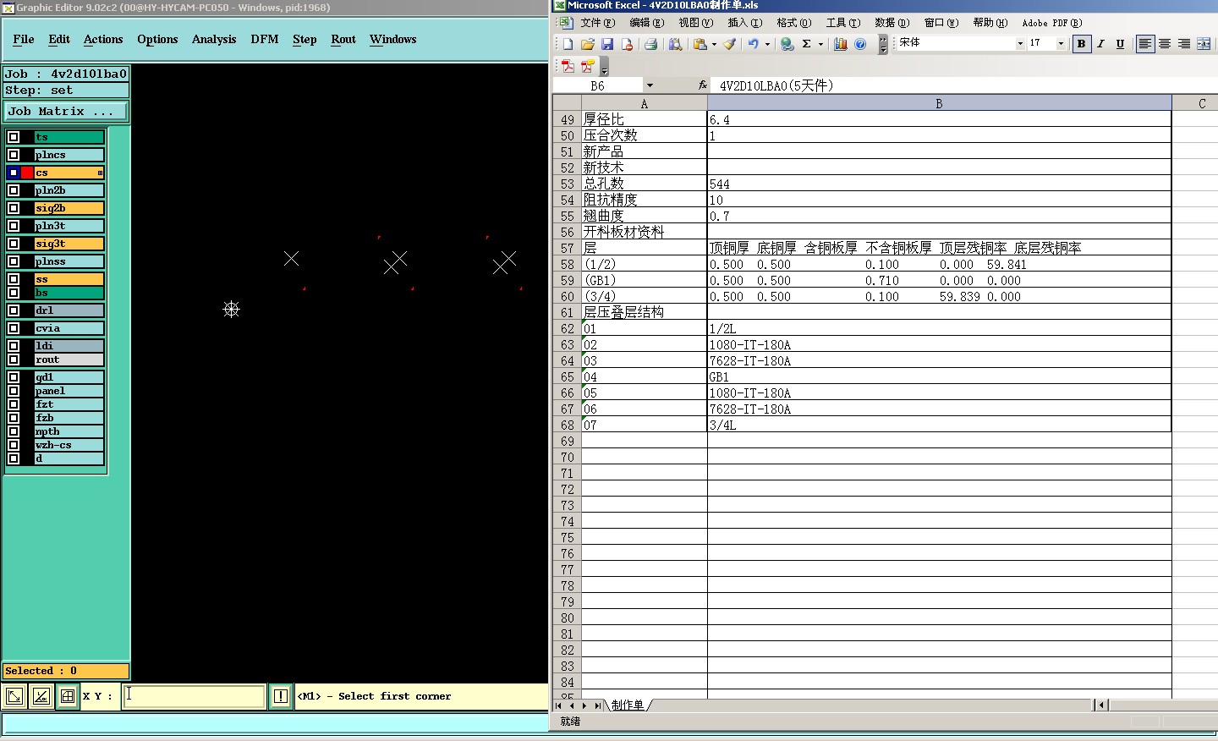Select the 制作单 sheet tab
1218x741 pixels.
628,705
